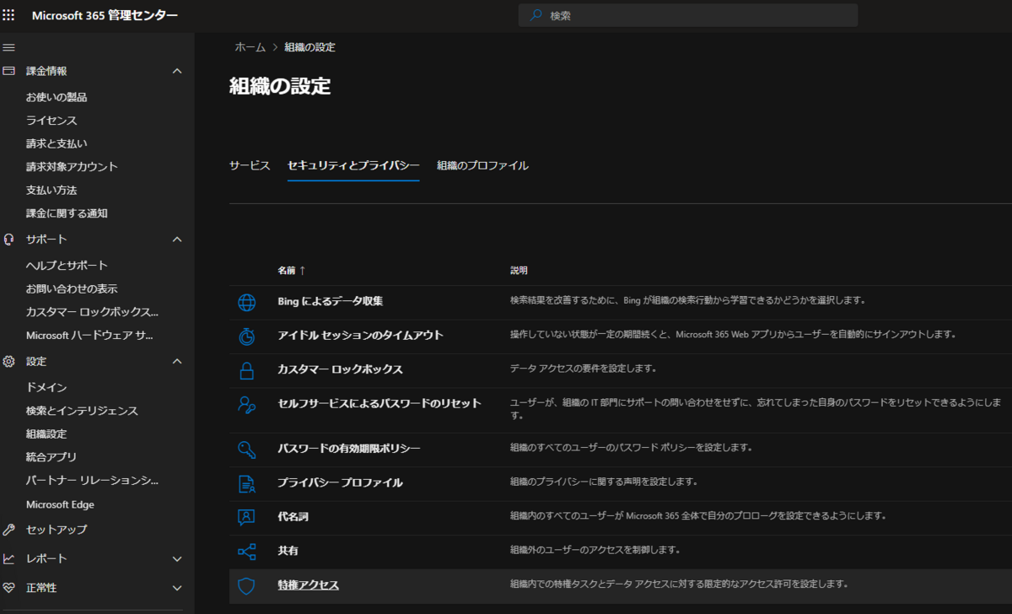Viewport: 1012px width, 614px height.
Task: Click the セットアップ wrench icon
Action: pyautogui.click(x=9, y=530)
